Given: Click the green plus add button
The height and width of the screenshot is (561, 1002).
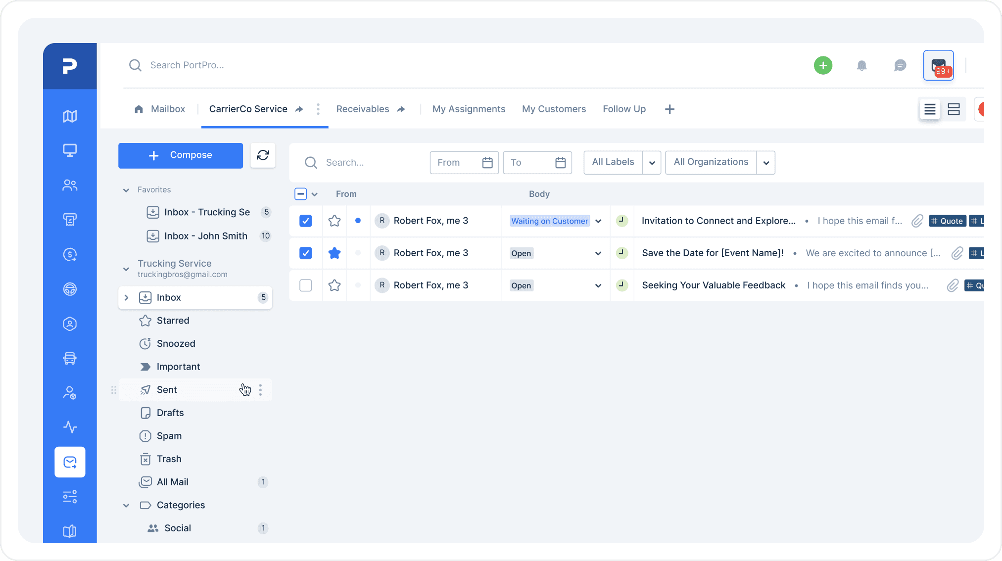Looking at the screenshot, I should click(x=823, y=65).
